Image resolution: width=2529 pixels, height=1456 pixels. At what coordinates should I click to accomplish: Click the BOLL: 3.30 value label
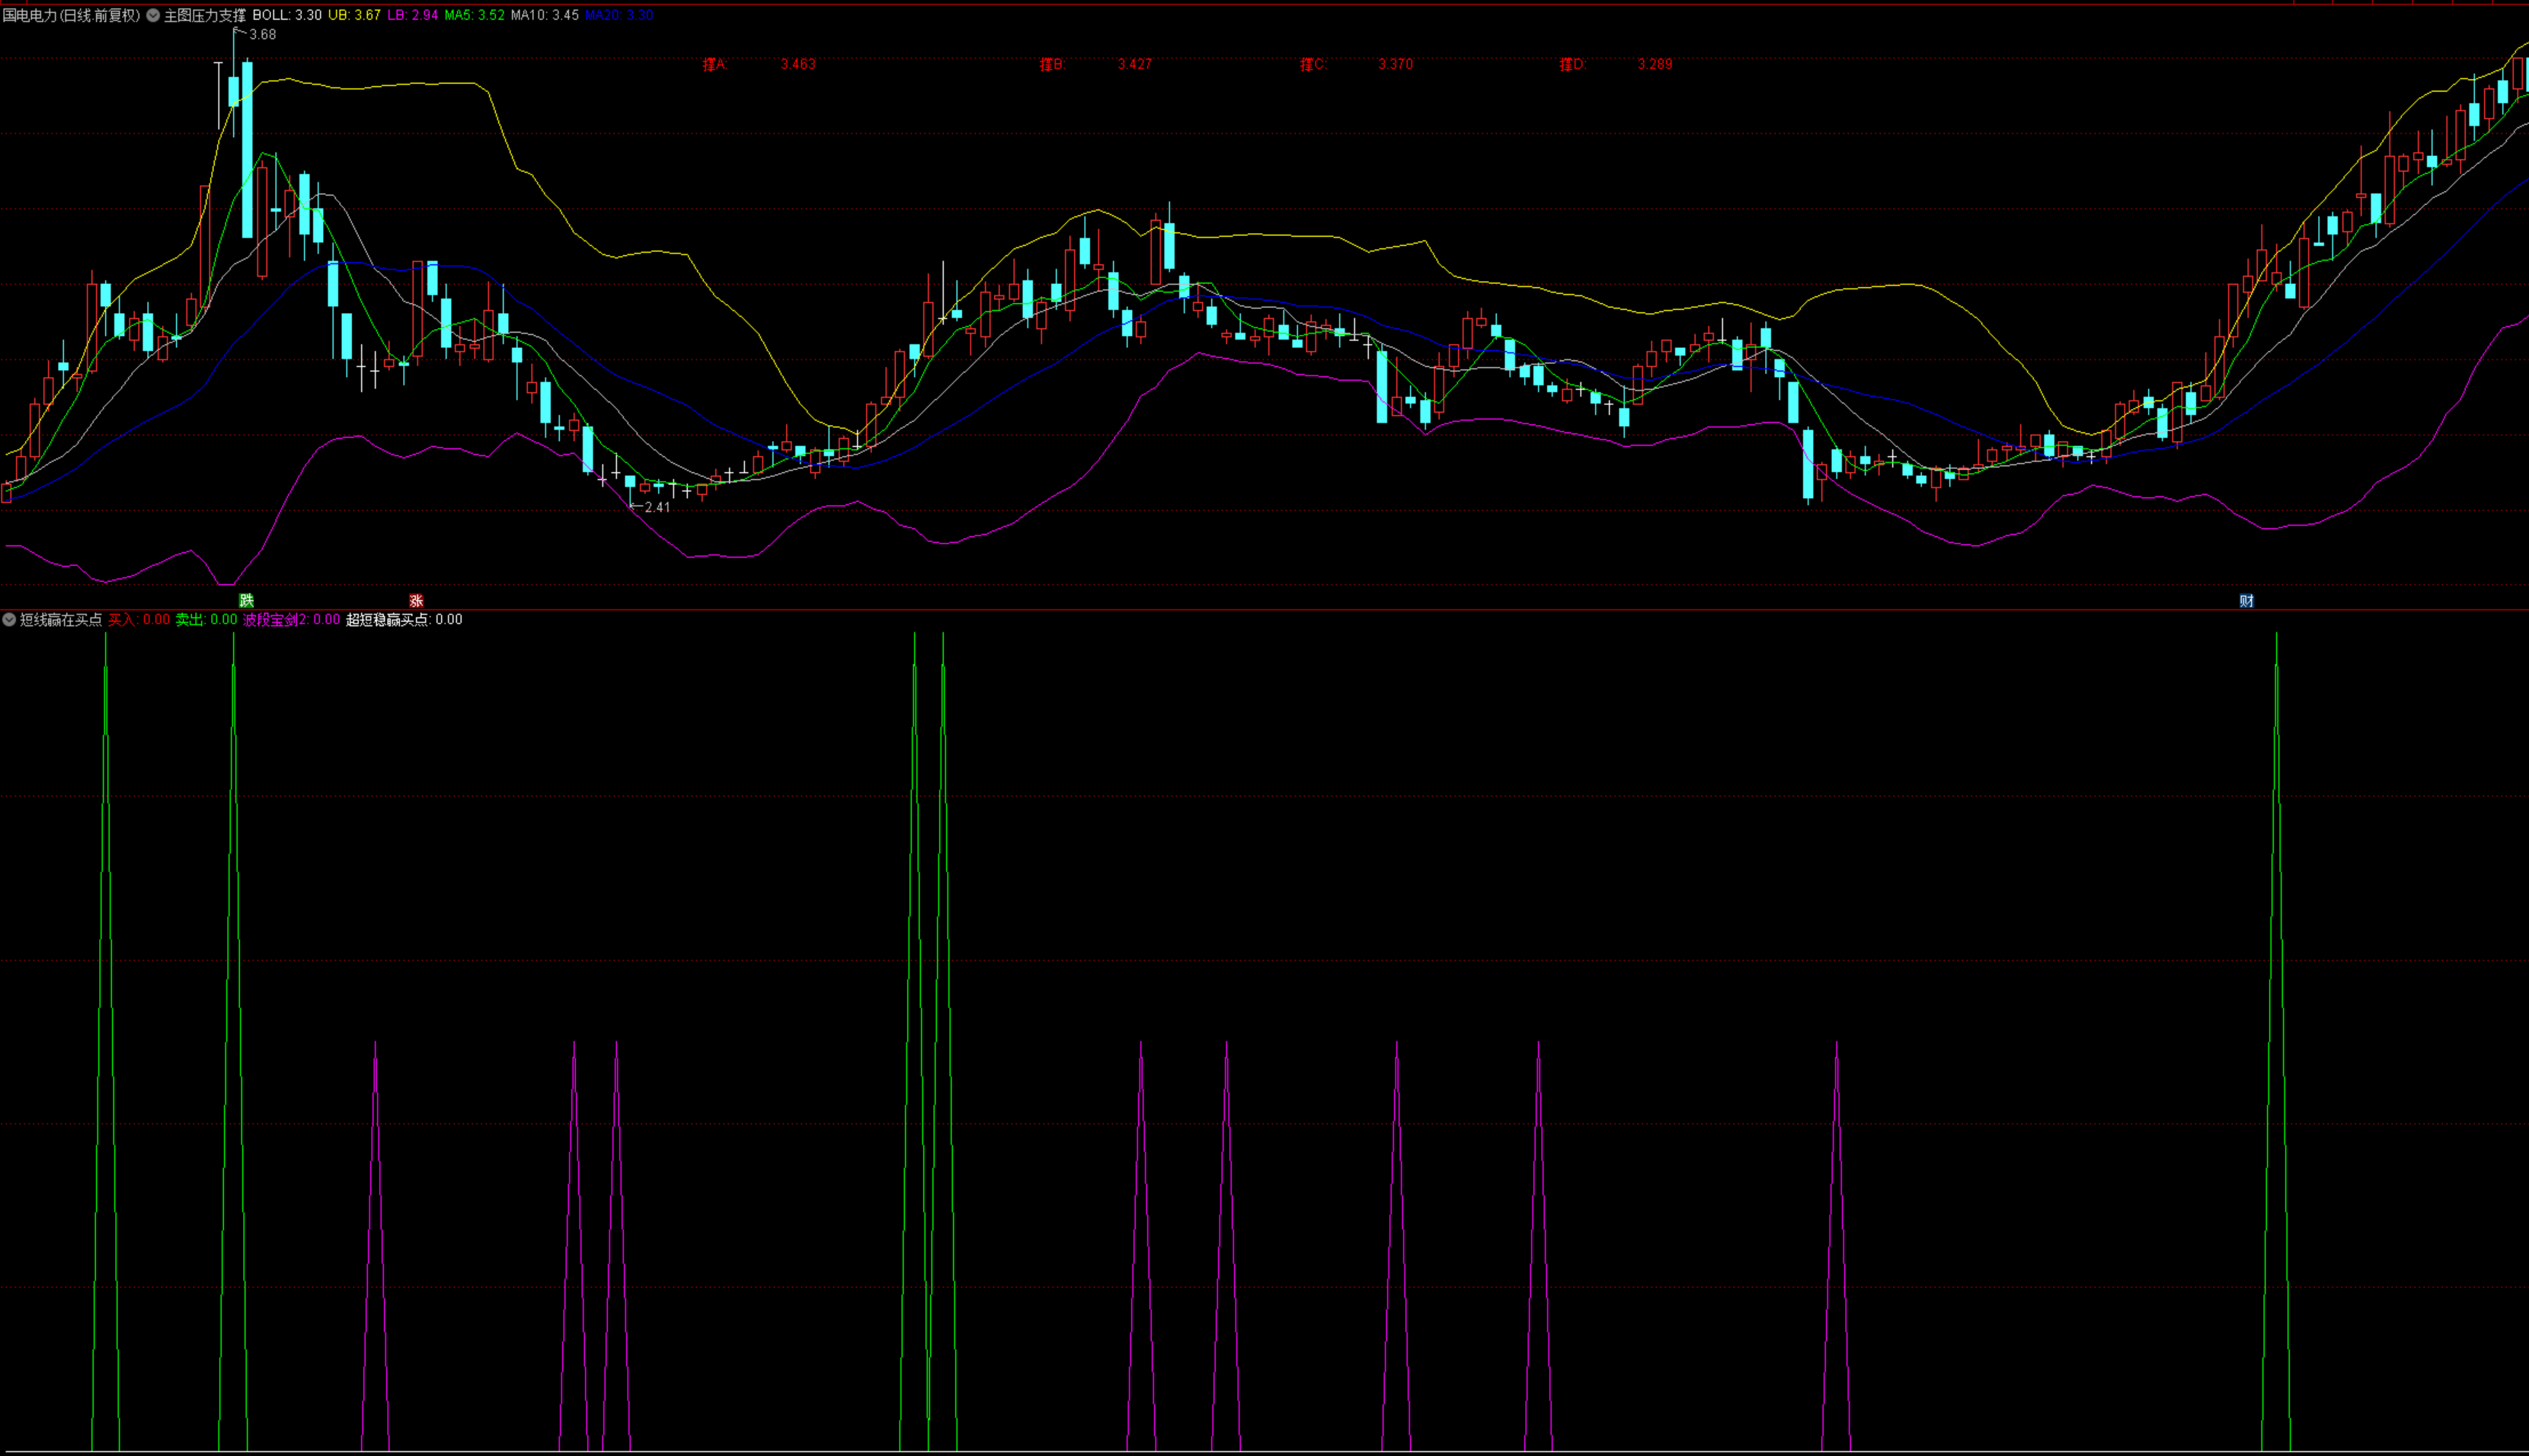(x=287, y=16)
